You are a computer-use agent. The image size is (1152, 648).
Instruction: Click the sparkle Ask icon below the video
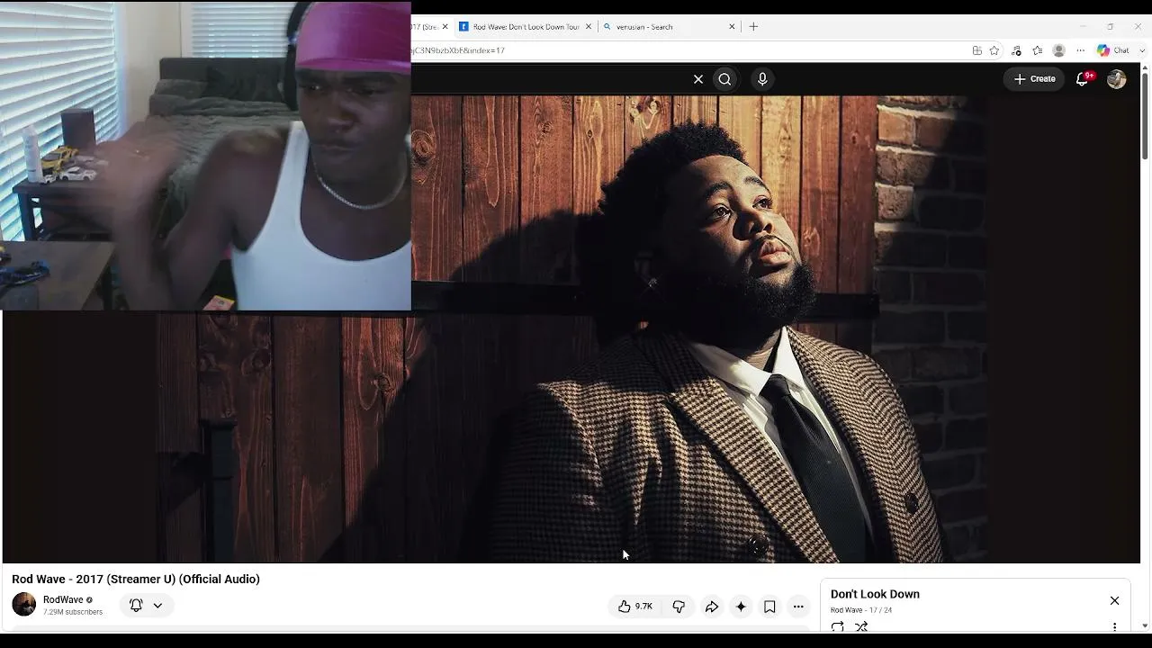(741, 607)
